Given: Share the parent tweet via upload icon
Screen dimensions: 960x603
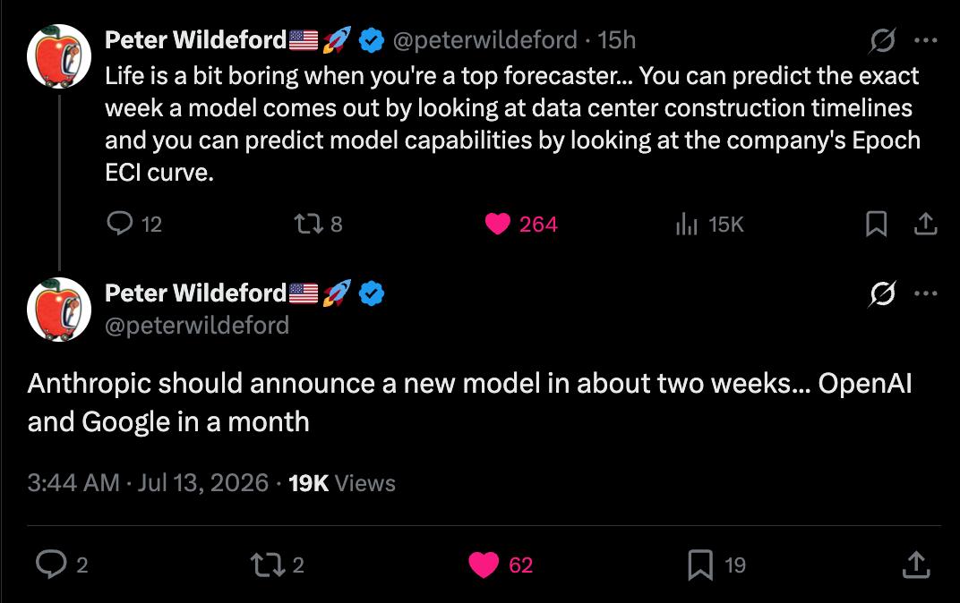Looking at the screenshot, I should click(x=926, y=224).
